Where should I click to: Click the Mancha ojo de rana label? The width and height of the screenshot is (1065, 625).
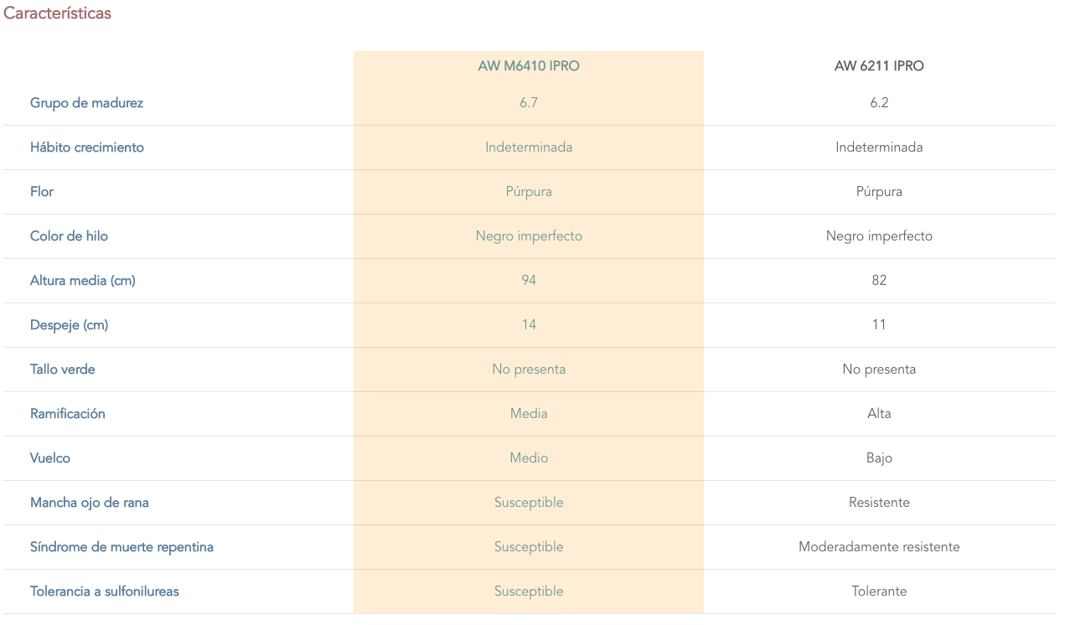tap(90, 503)
